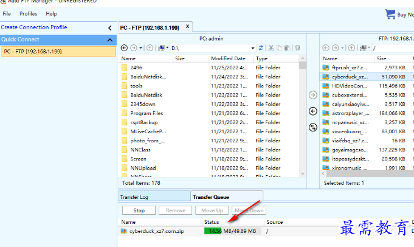Click the Delete trash icon in PC toolbar
The height and width of the screenshot is (247, 414).
pyautogui.click(x=297, y=48)
